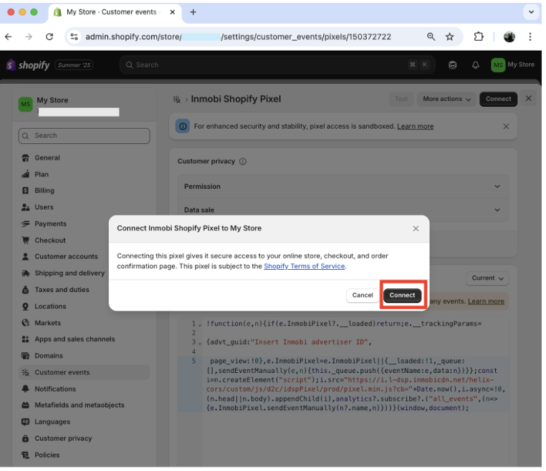The width and height of the screenshot is (546, 471).
Task: Collapse code fold arrow on line 3
Action: click(200, 344)
